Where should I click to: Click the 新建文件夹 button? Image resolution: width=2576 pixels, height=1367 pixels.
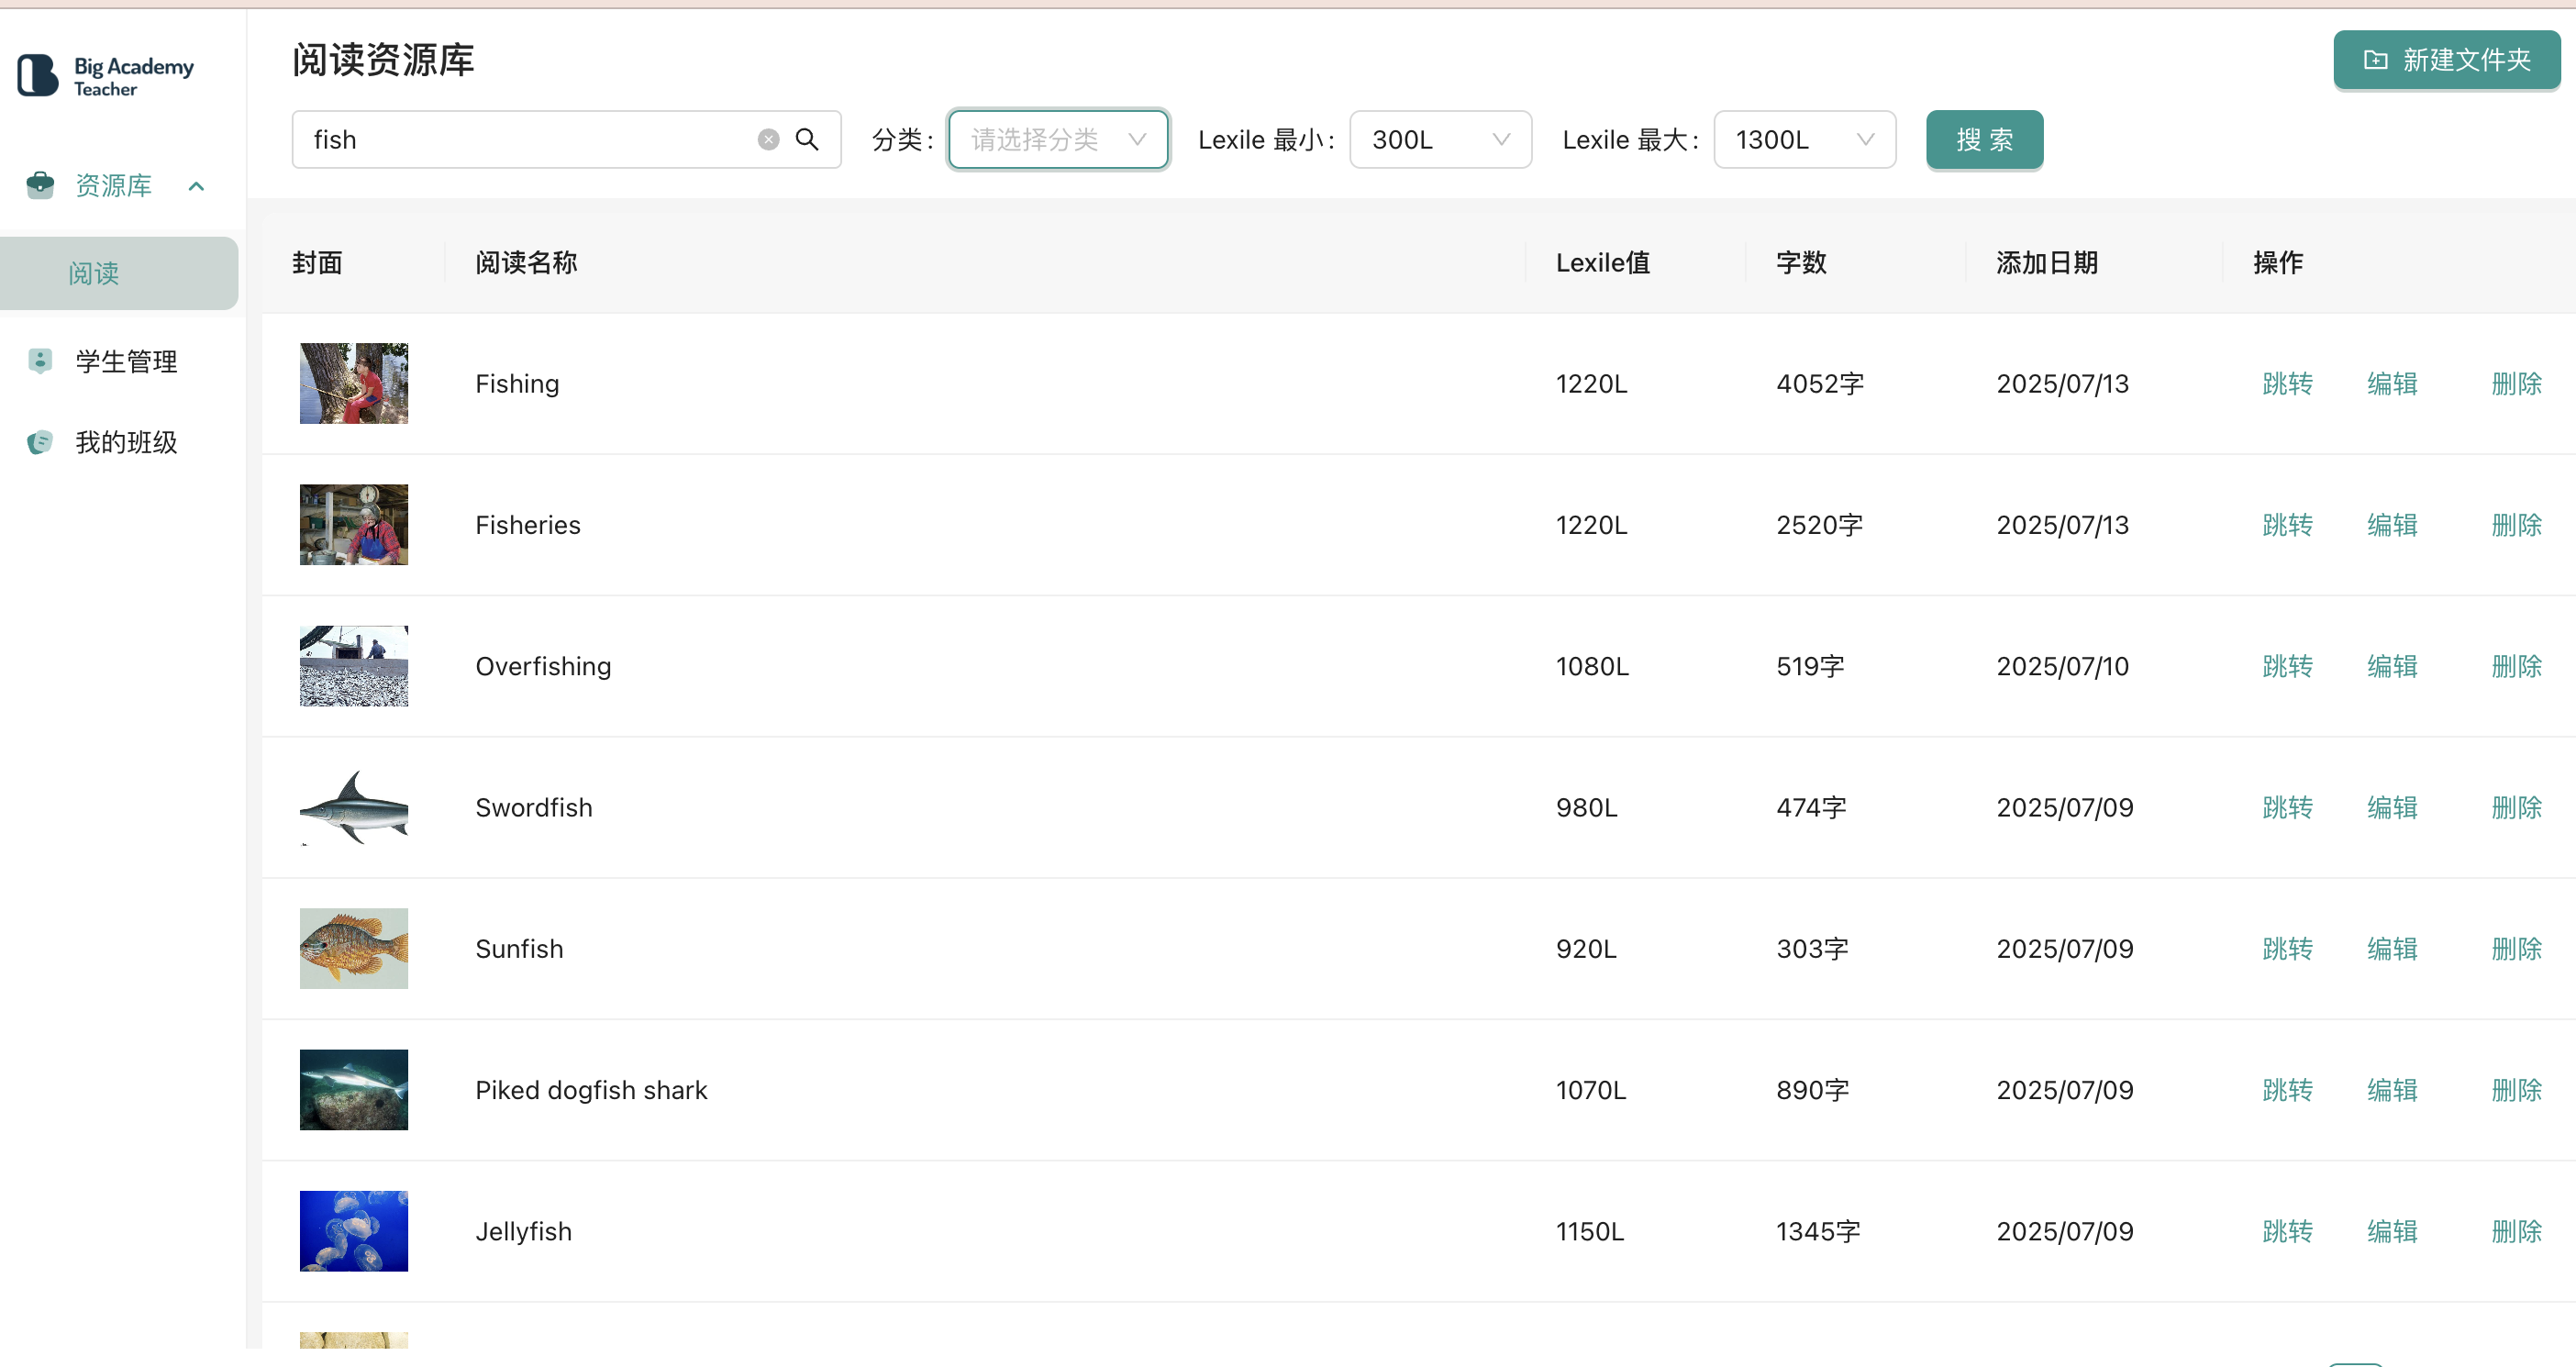(2446, 60)
